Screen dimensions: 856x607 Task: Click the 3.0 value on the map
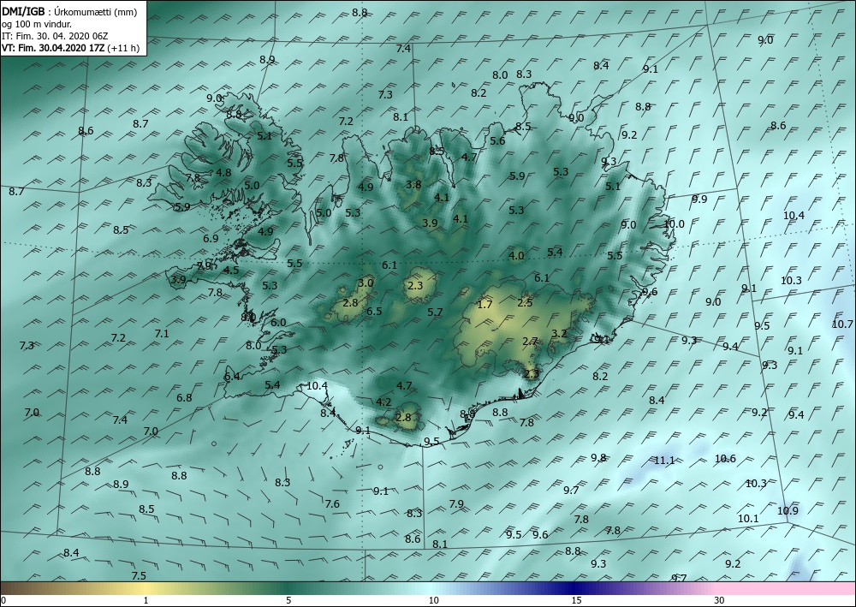[x=366, y=283]
